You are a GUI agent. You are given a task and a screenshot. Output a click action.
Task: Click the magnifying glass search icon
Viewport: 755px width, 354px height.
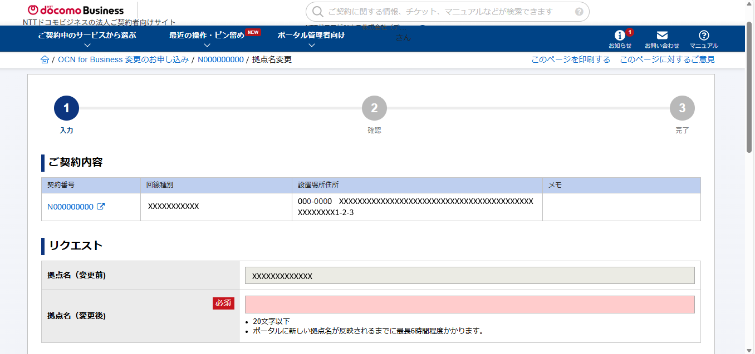pyautogui.click(x=317, y=12)
